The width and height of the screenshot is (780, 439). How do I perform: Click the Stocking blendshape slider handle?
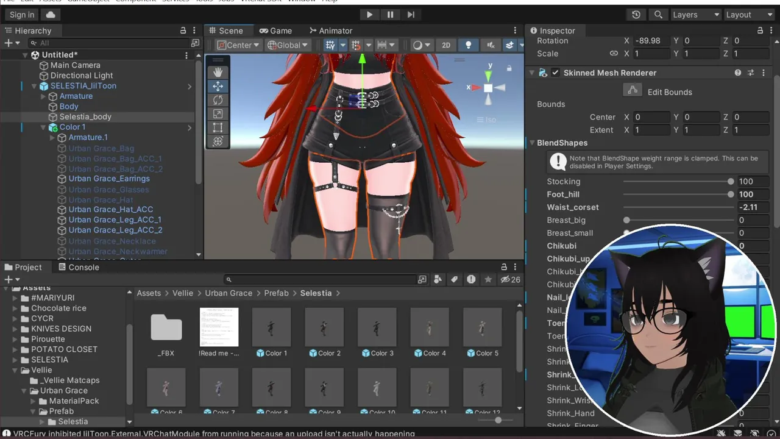click(x=731, y=182)
